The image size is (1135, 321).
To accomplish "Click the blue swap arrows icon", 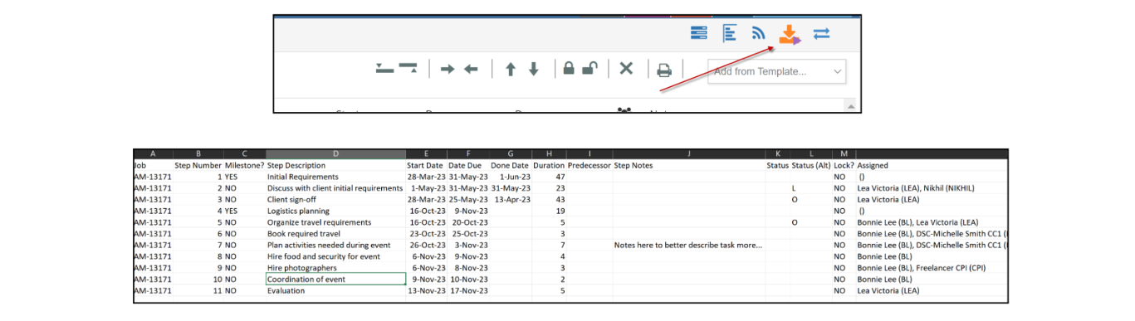I will (821, 34).
